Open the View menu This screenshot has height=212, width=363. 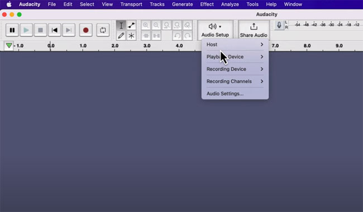(107, 4)
